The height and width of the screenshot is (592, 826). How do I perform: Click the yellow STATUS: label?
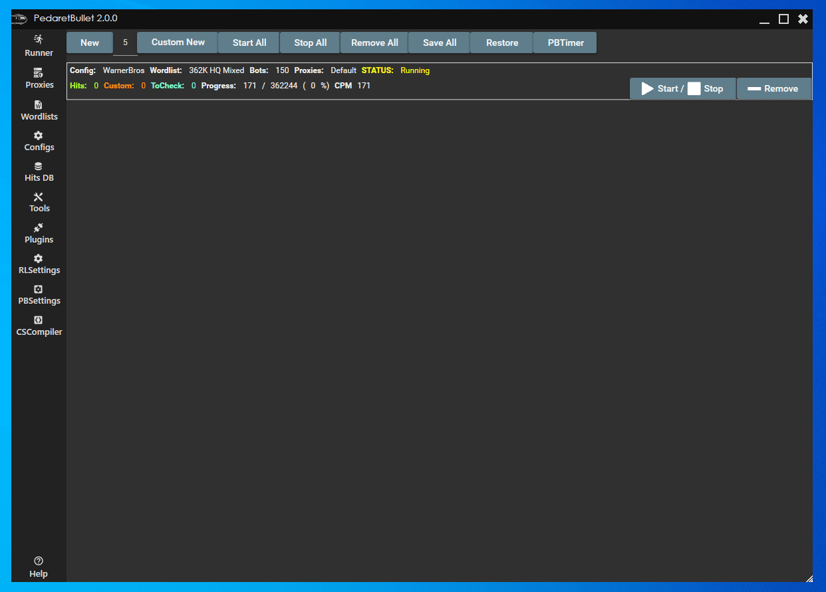pyautogui.click(x=378, y=70)
